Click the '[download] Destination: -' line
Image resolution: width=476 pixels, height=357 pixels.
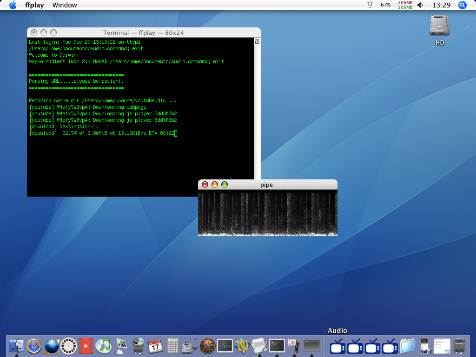coord(64,126)
